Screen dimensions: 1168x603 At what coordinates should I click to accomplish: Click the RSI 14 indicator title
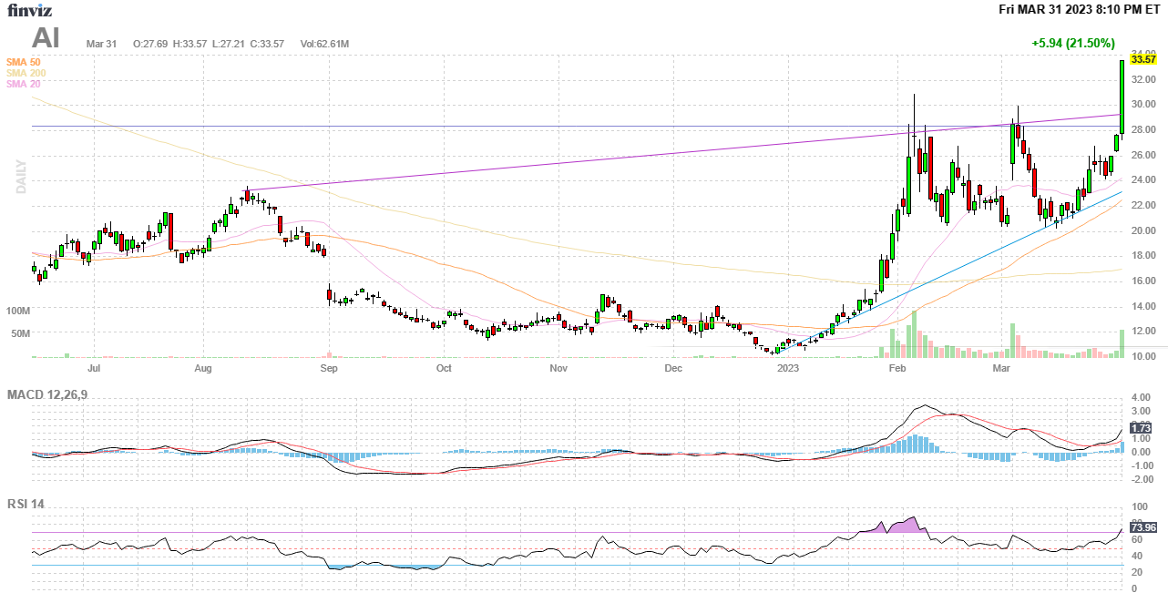click(26, 504)
